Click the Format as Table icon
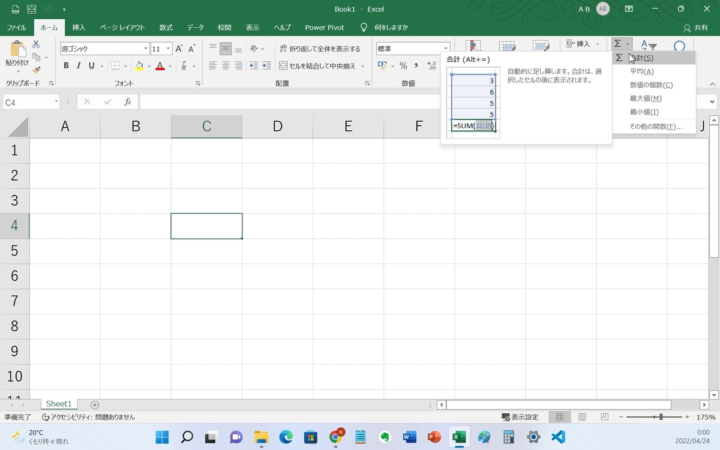Viewport: 720px width, 450px height. tap(508, 46)
